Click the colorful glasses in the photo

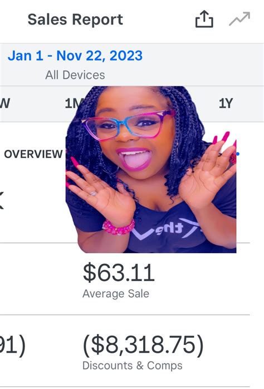point(129,125)
